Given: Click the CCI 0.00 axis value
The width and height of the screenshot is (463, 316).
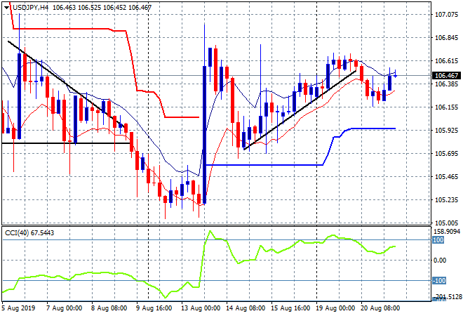Looking at the screenshot, I should [440, 260].
